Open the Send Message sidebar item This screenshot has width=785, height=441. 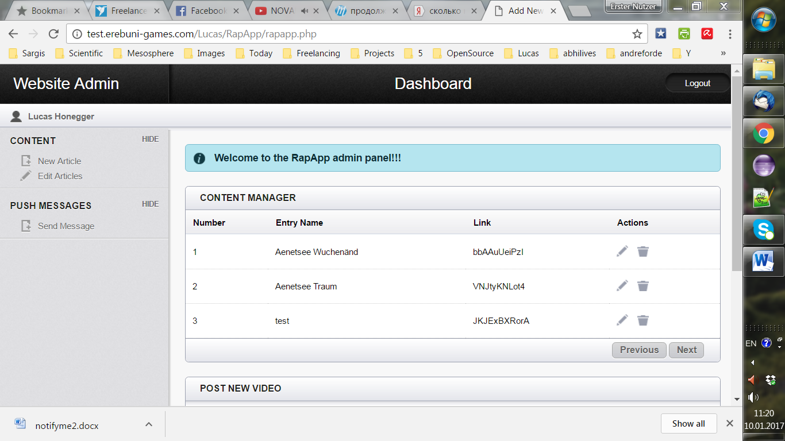click(66, 226)
